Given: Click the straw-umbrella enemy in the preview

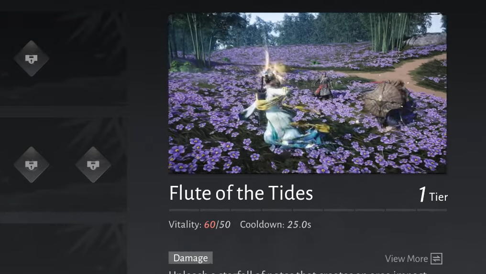Looking at the screenshot, I should coord(387,103).
